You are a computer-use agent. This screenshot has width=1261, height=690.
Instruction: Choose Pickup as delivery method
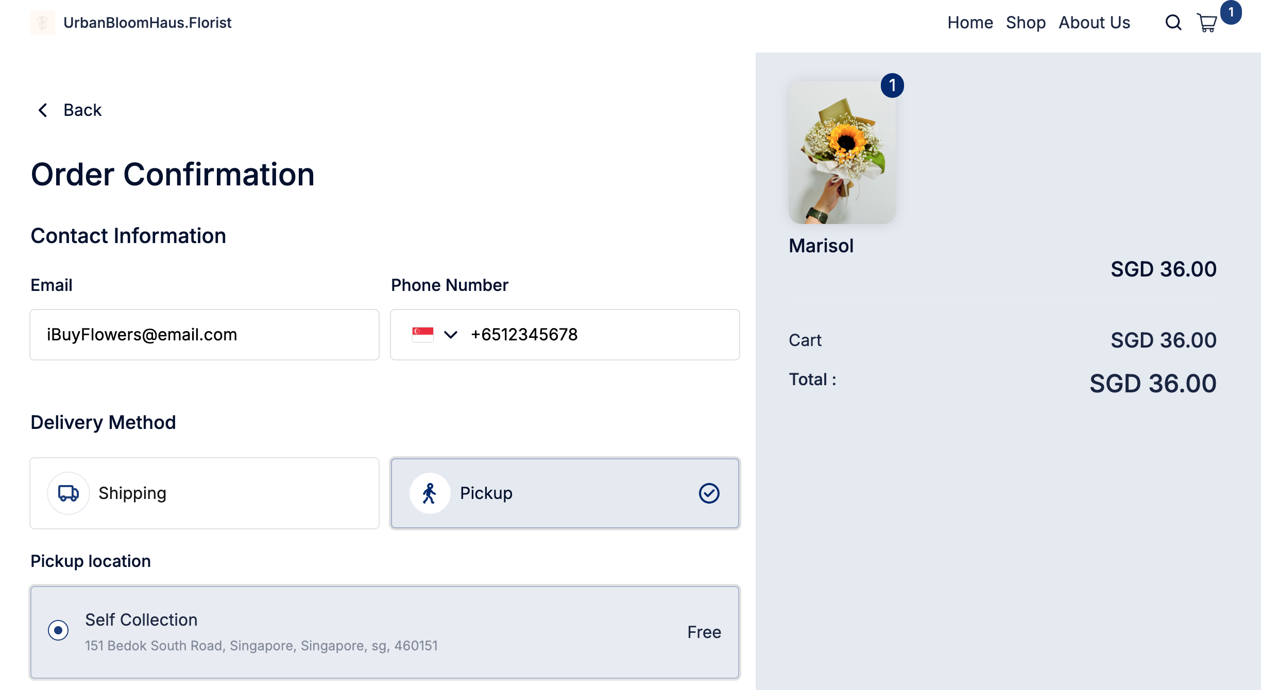coord(565,493)
